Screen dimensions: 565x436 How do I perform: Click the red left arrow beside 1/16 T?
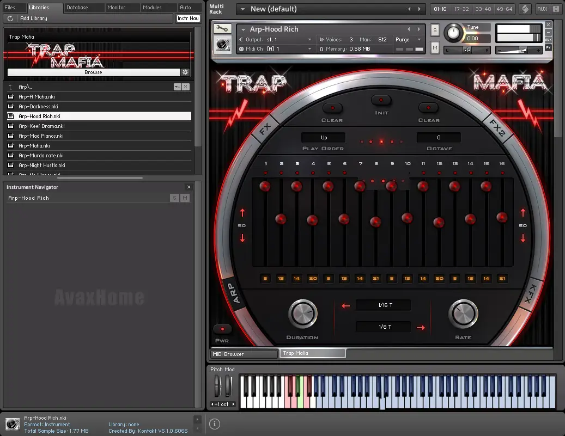point(345,306)
